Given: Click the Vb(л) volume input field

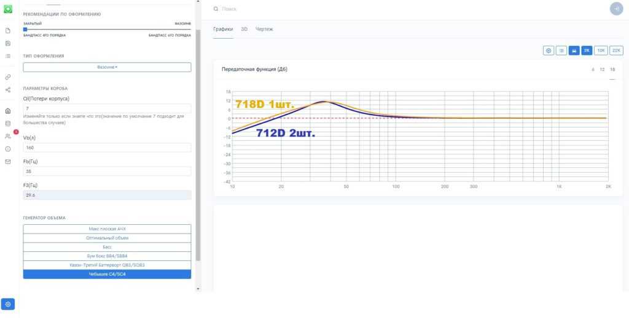Looking at the screenshot, I should (x=107, y=148).
